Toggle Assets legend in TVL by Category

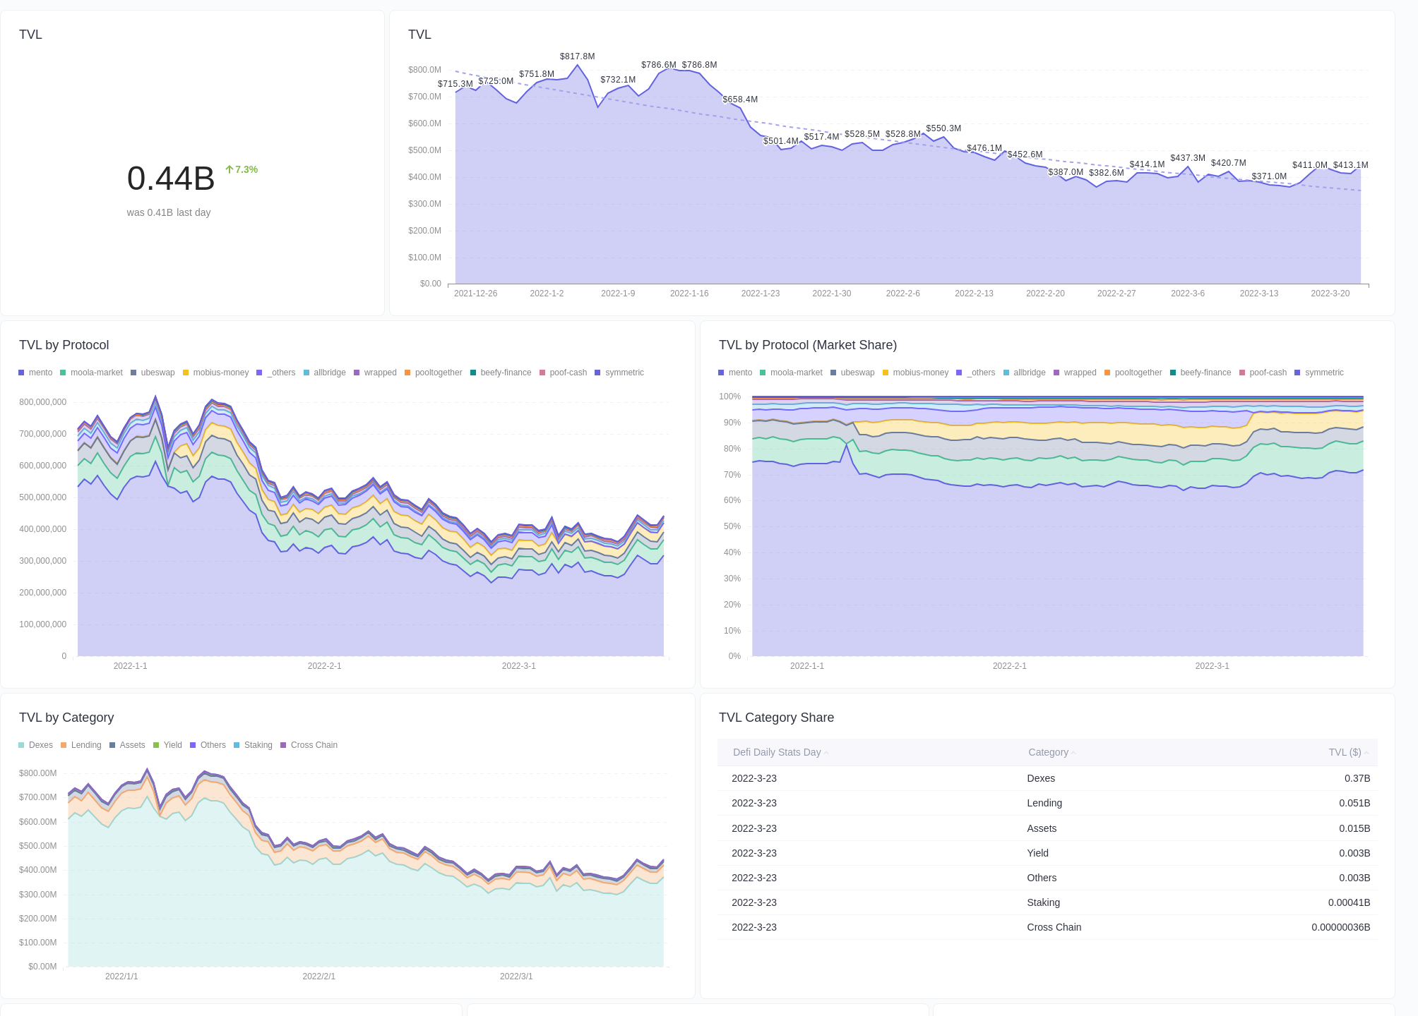(x=127, y=745)
